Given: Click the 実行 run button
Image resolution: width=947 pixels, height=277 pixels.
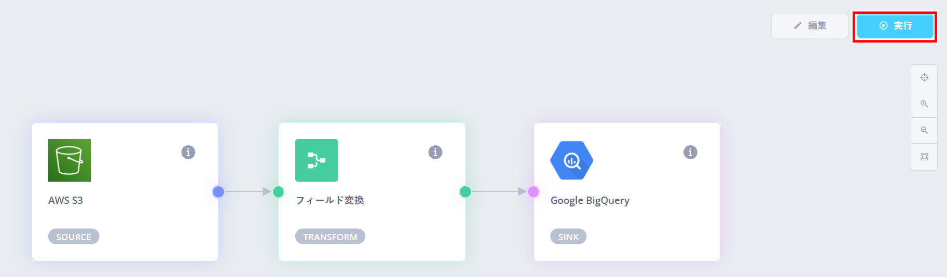Looking at the screenshot, I should coord(895,26).
